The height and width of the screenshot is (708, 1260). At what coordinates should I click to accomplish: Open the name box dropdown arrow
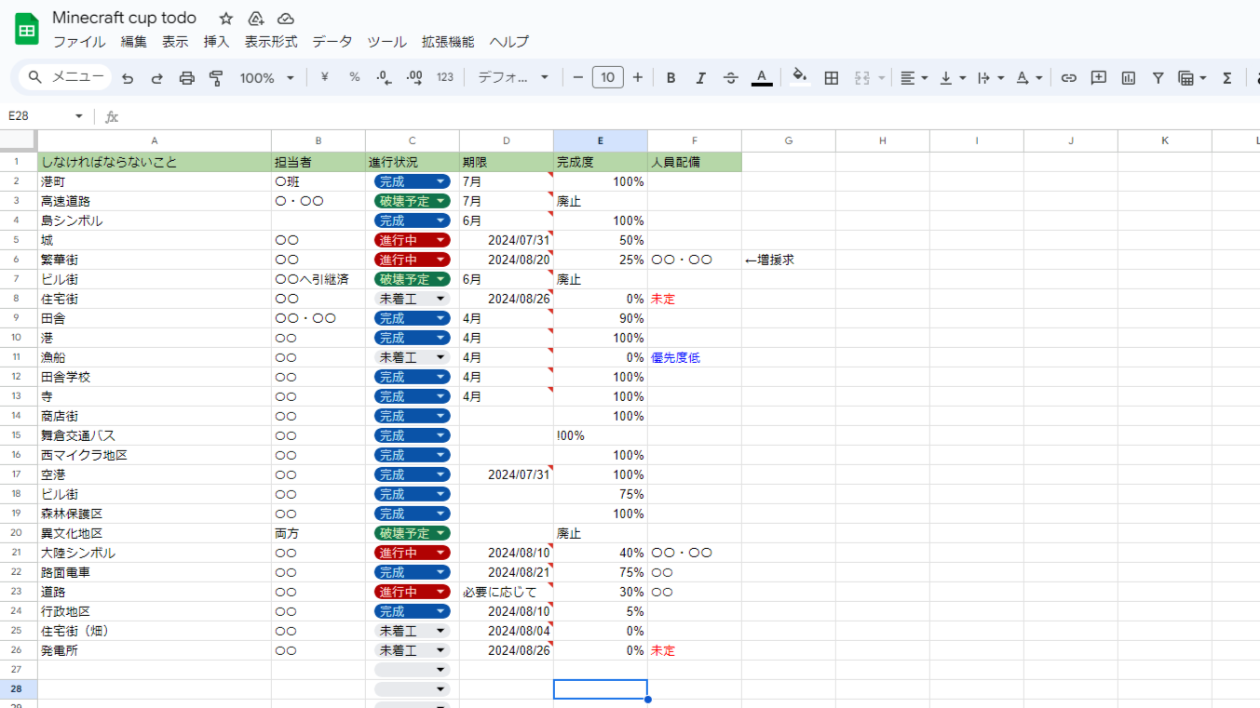pyautogui.click(x=78, y=116)
